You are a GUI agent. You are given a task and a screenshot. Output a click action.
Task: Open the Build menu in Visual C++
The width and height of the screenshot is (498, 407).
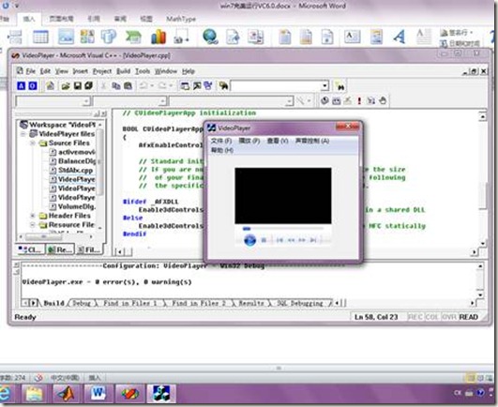tap(123, 71)
